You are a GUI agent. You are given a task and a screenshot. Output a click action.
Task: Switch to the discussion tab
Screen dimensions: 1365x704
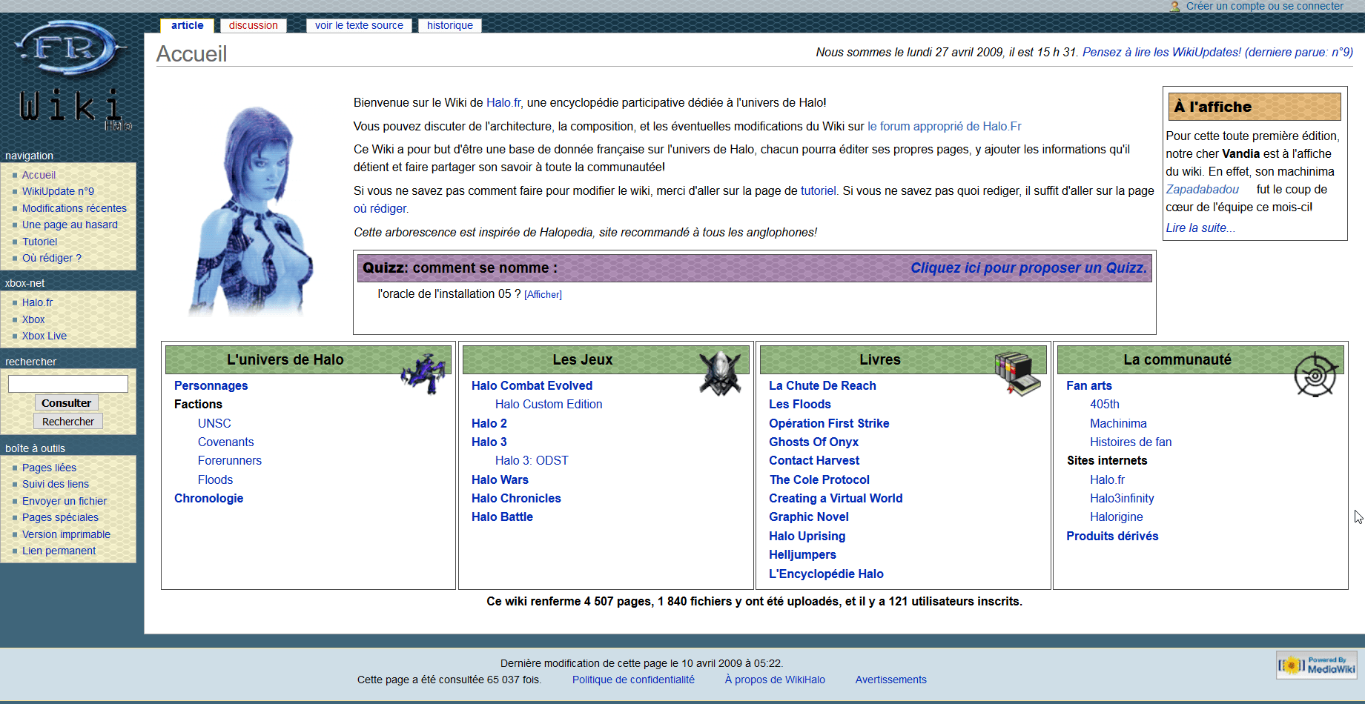[x=254, y=25]
